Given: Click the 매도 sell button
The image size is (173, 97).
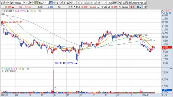Looking at the screenshot, I should (139, 7).
